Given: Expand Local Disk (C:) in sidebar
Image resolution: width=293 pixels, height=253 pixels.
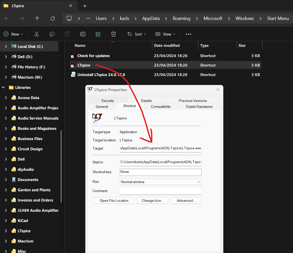Looking at the screenshot, I should click(x=6, y=47).
